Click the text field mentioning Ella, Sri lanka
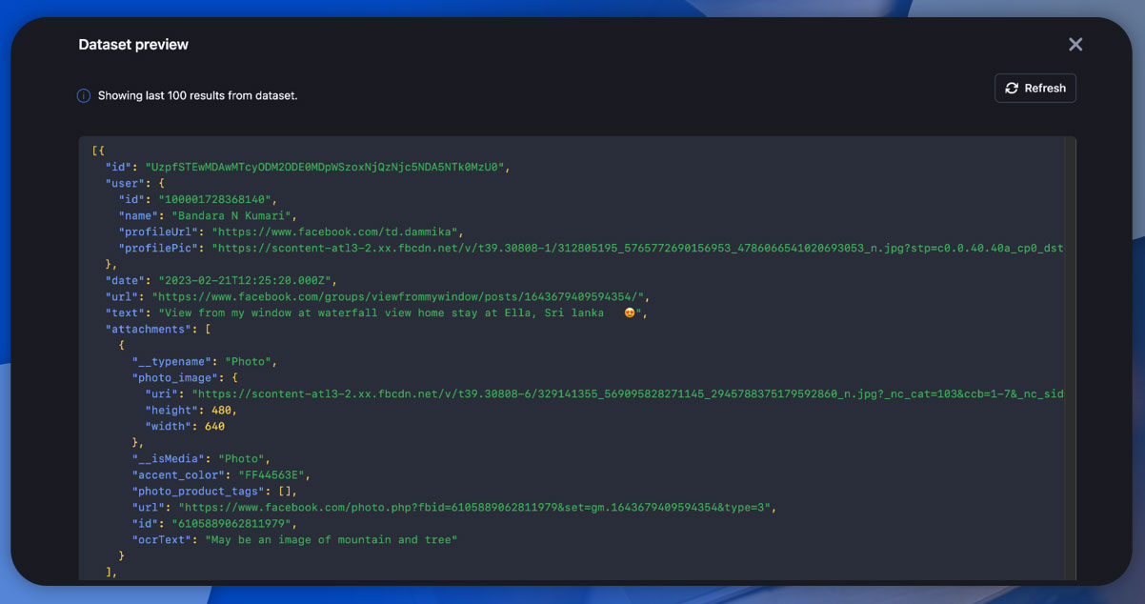The image size is (1145, 604). coord(362,312)
